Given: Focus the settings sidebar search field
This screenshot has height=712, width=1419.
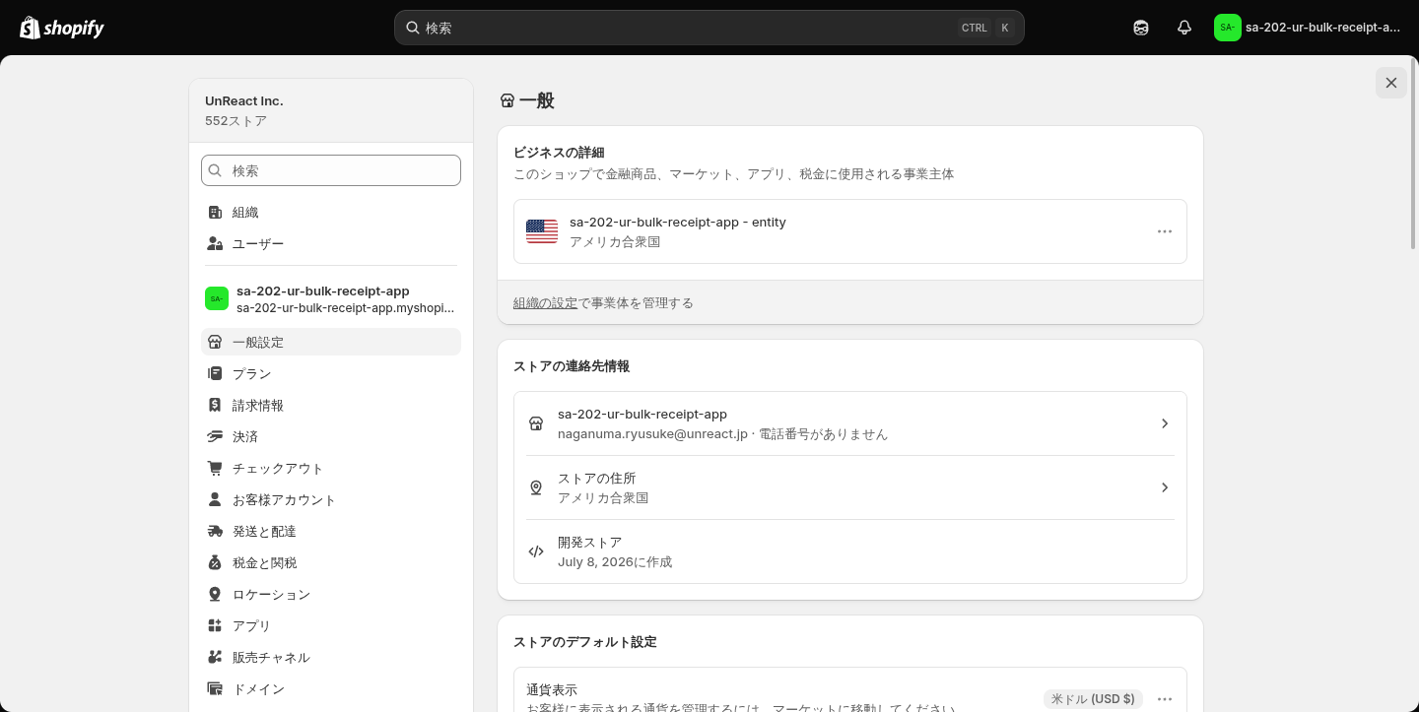Looking at the screenshot, I should pyautogui.click(x=331, y=170).
